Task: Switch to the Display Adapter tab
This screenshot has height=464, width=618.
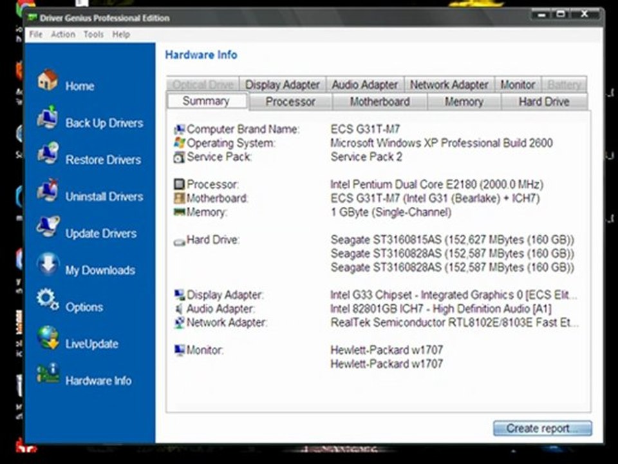Action: [282, 84]
